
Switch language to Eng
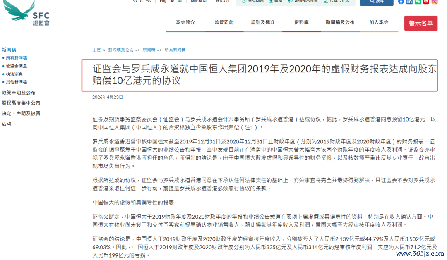click(x=163, y=1)
